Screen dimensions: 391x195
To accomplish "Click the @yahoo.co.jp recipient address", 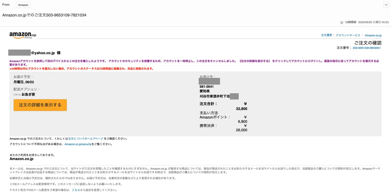I will pyautogui.click(x=43, y=53).
